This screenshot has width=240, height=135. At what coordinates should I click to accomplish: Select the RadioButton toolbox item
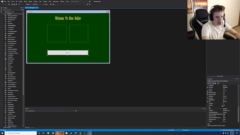pos(11,108)
